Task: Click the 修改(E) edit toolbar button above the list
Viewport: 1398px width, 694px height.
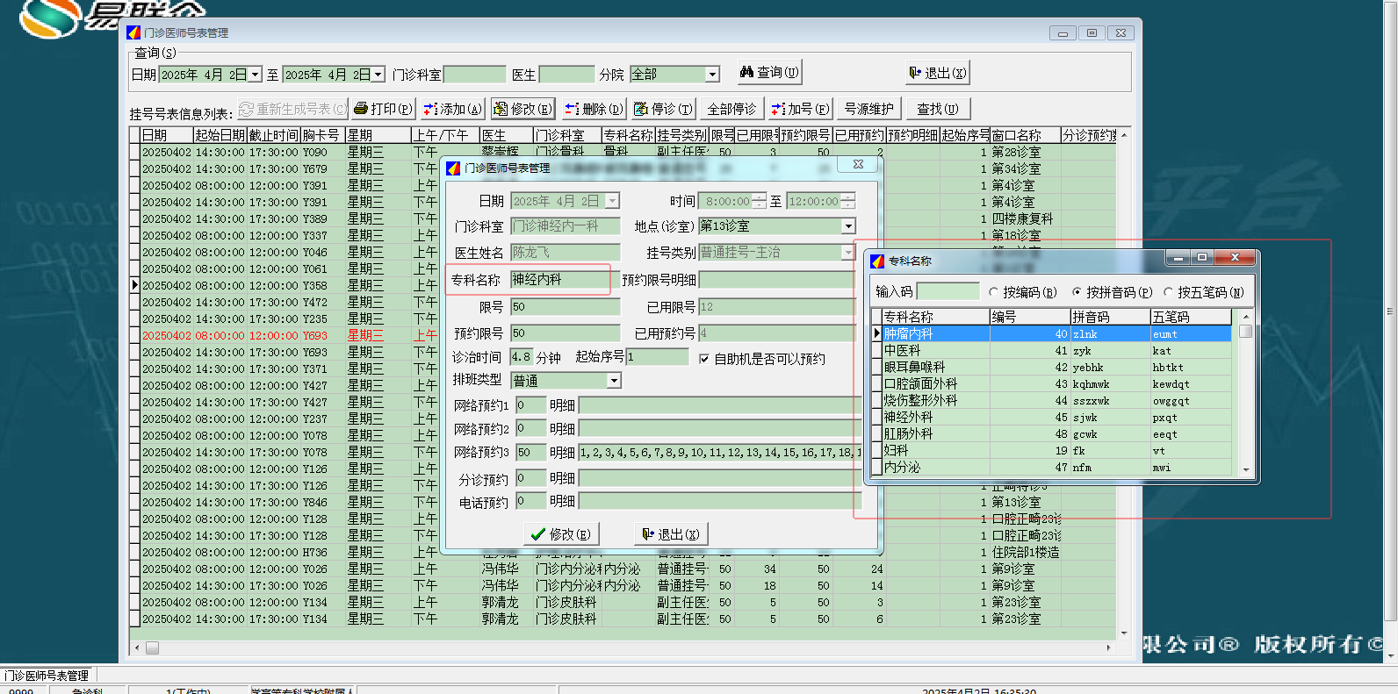Action: [522, 109]
